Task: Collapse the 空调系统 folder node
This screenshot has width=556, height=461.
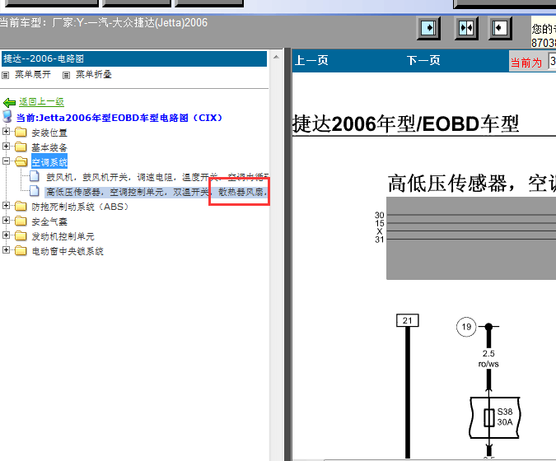Action: 6,161
